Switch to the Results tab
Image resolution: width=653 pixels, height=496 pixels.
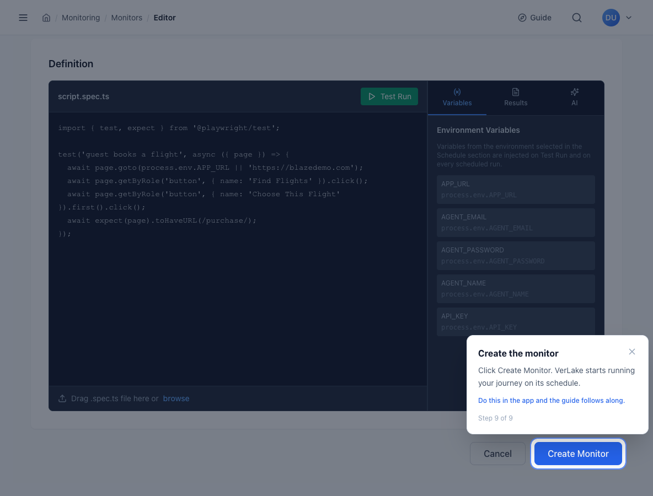(x=516, y=98)
